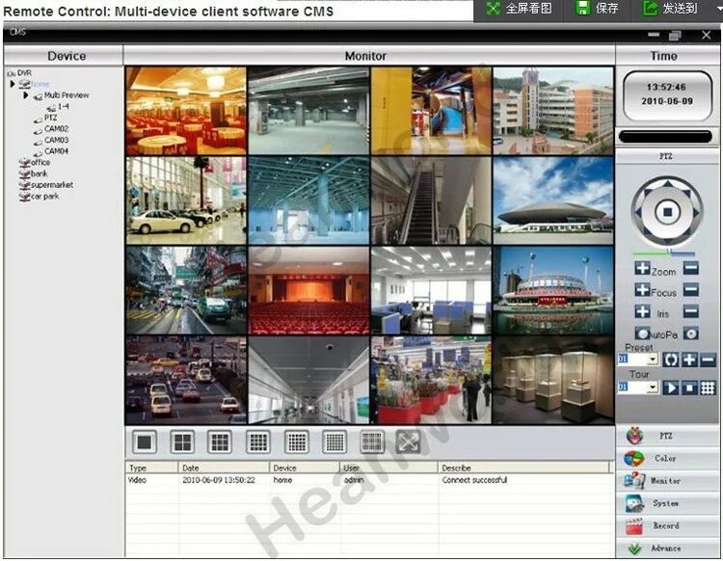Start AutoPan with left button
The image size is (723, 561).
click(x=642, y=334)
